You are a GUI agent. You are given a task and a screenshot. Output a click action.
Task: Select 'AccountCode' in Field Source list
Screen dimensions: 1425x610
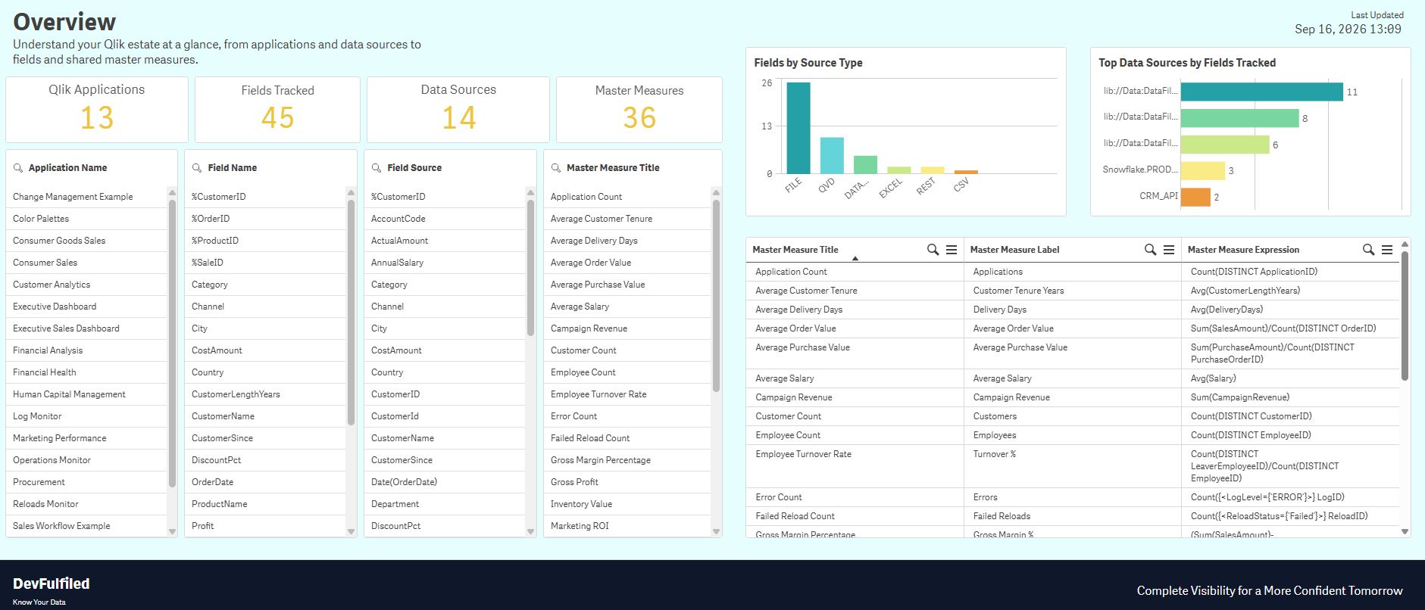pyautogui.click(x=445, y=219)
